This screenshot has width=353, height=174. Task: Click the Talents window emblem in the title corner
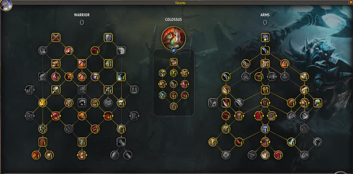click(x=6, y=6)
